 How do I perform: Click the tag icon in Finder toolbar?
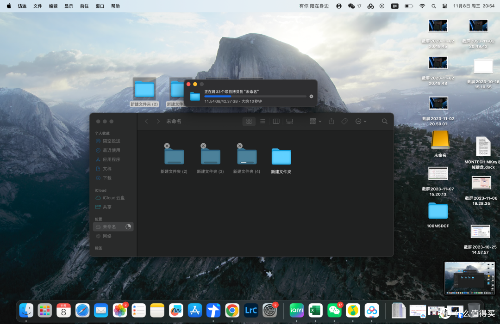(344, 121)
